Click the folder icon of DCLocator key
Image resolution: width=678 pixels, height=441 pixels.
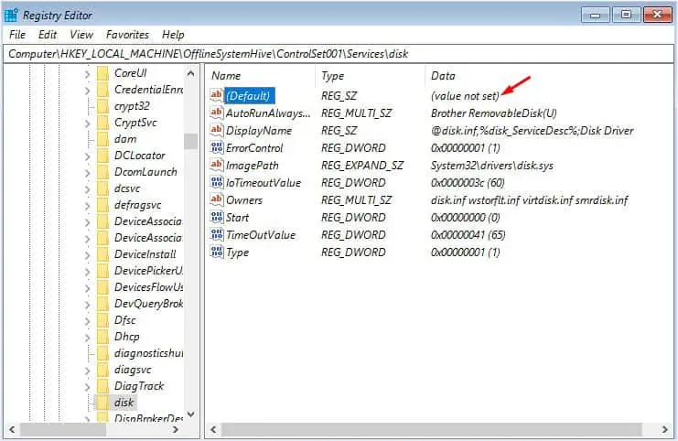point(102,156)
